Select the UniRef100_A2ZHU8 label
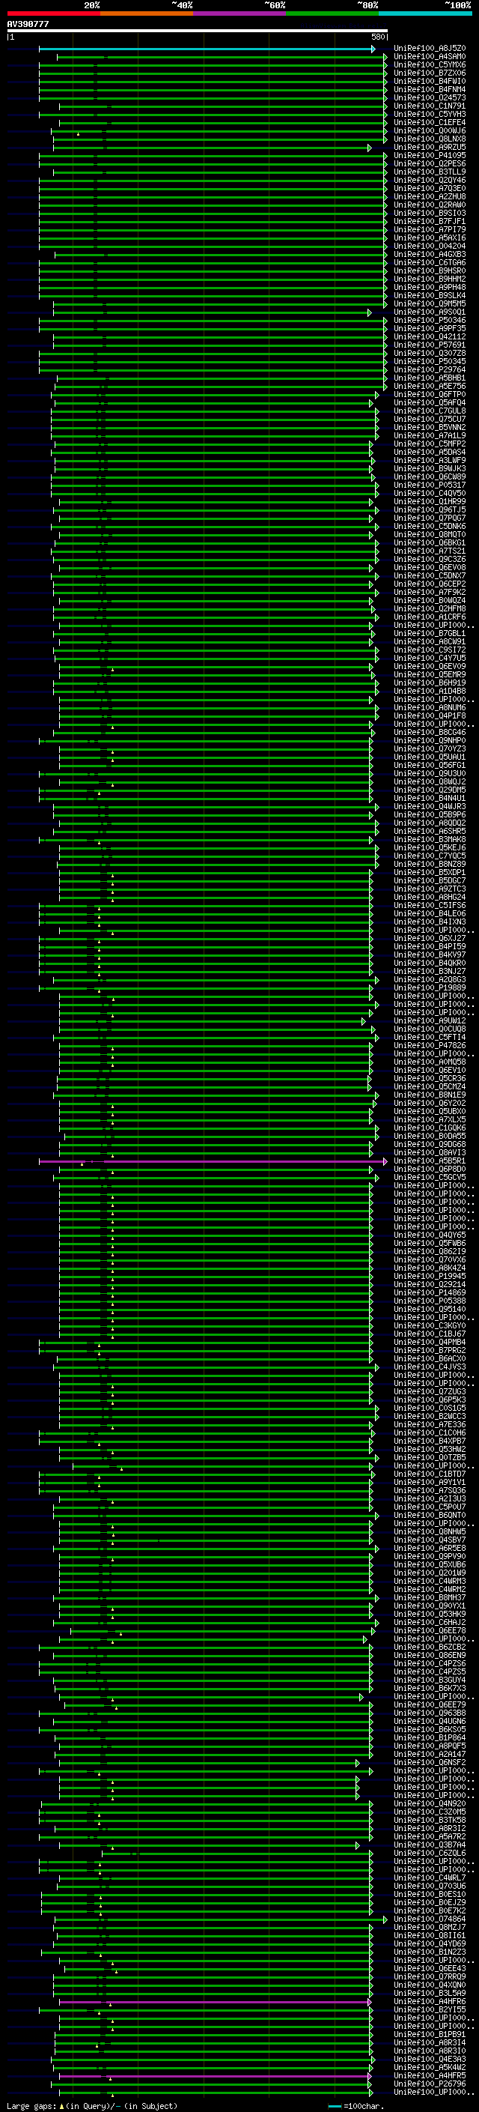The image size is (479, 2112). (x=430, y=197)
